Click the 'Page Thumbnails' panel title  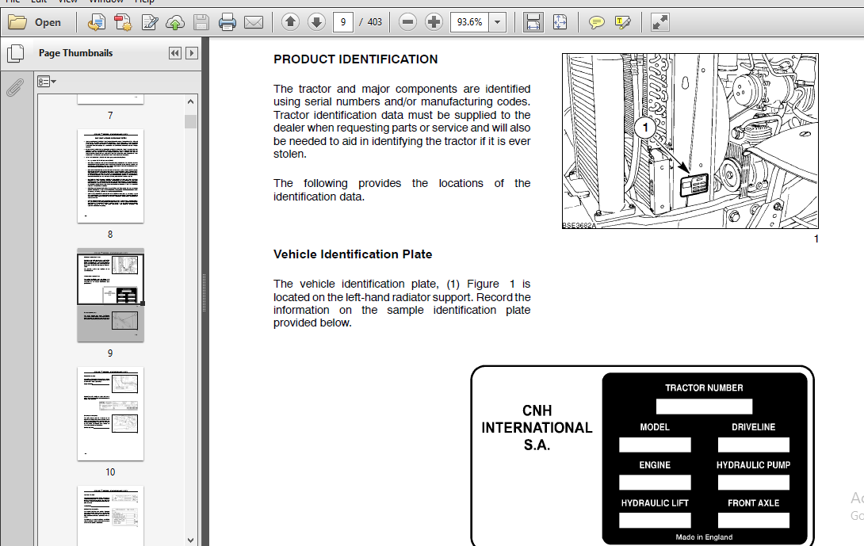[75, 53]
